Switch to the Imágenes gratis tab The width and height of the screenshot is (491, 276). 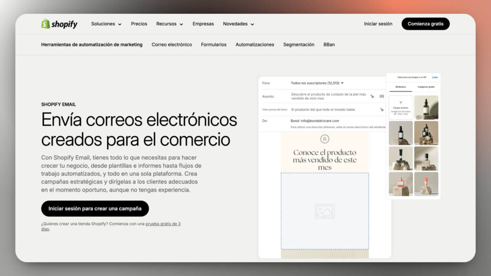pos(426,87)
